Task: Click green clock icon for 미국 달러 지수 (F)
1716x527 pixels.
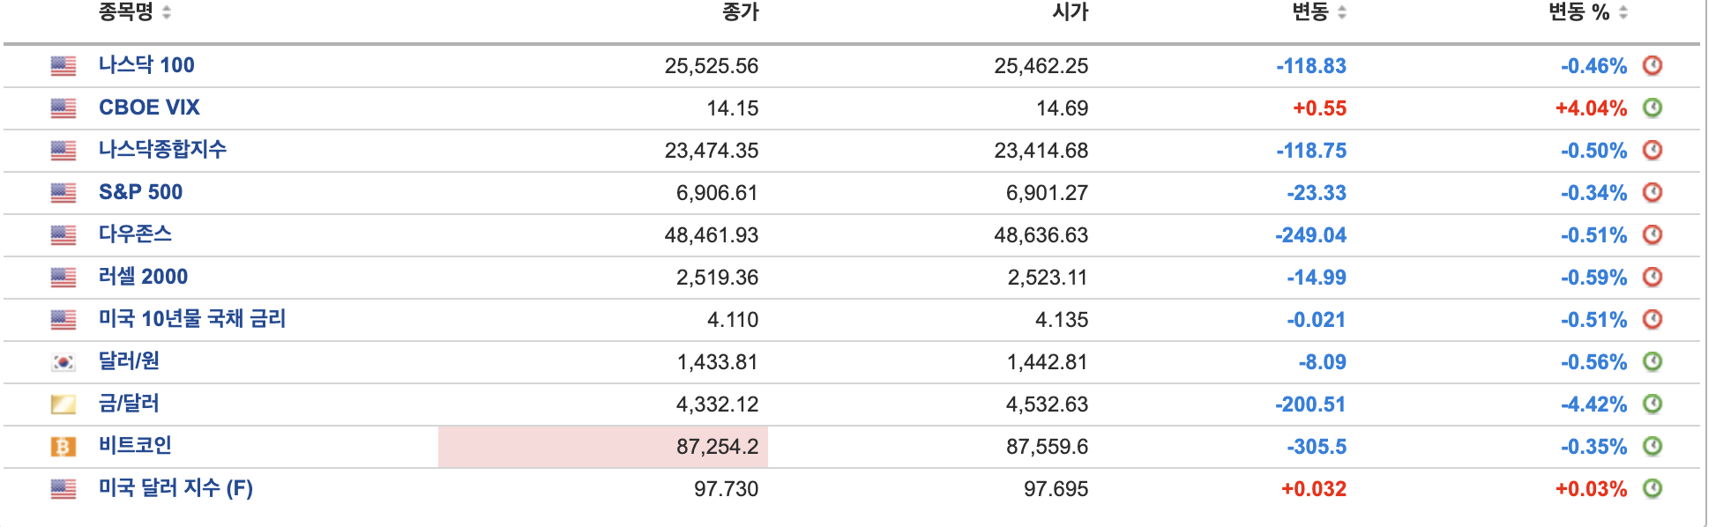Action: [x=1653, y=488]
